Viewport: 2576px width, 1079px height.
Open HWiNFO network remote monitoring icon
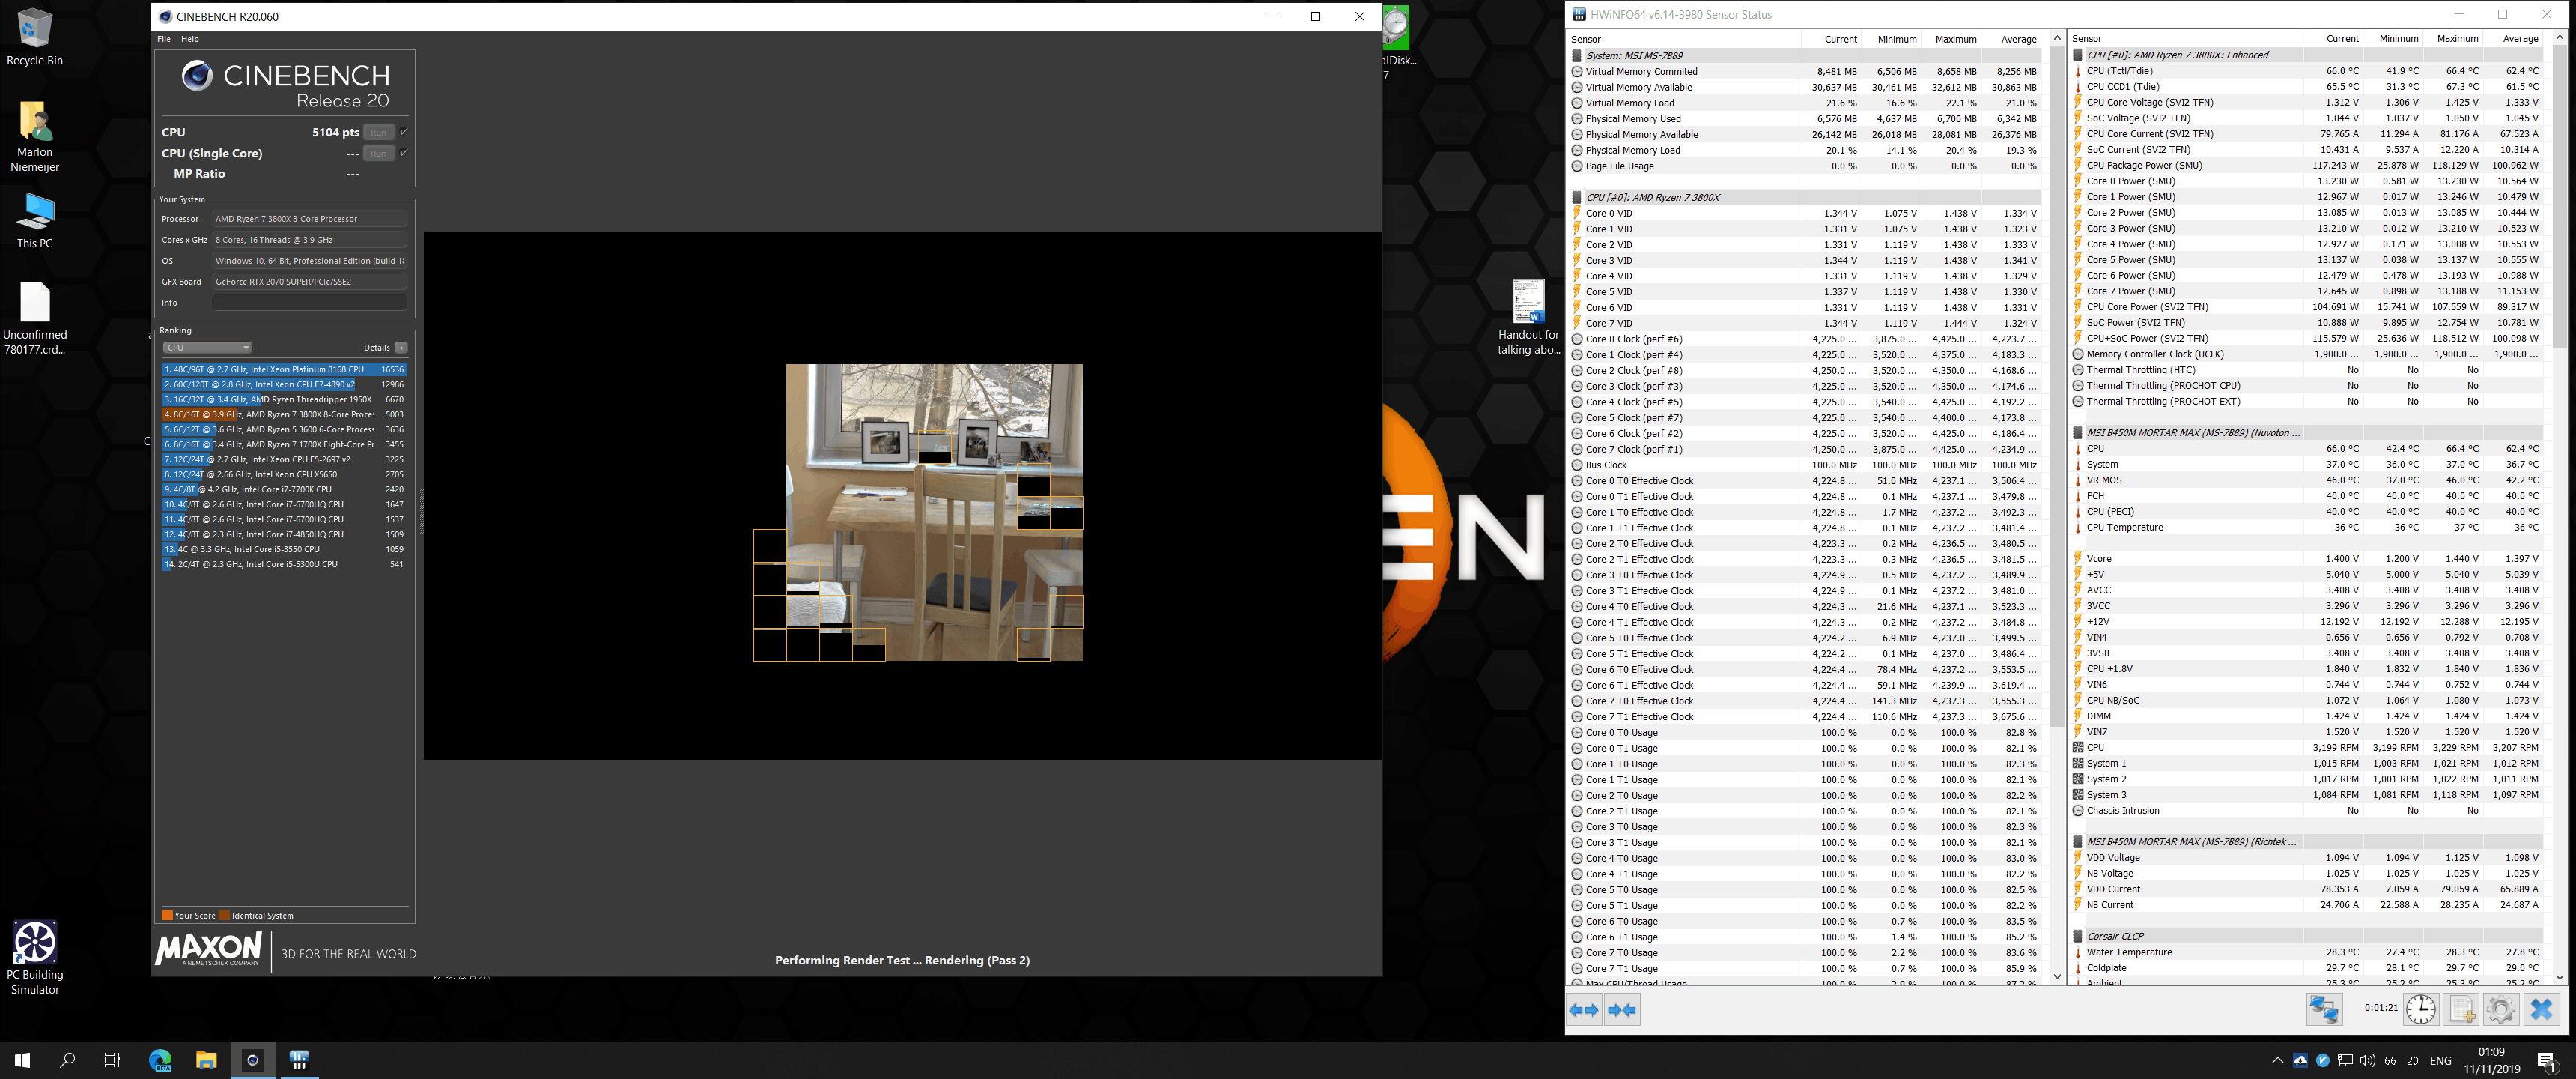click(x=2324, y=1009)
